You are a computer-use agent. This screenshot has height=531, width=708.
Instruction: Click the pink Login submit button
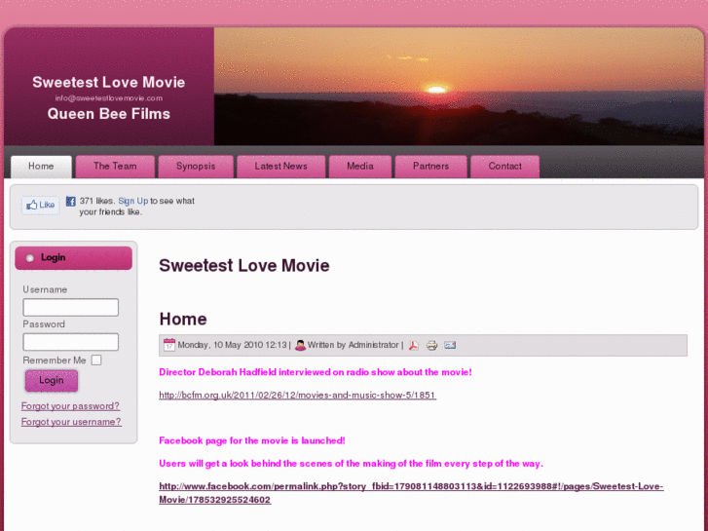52,381
